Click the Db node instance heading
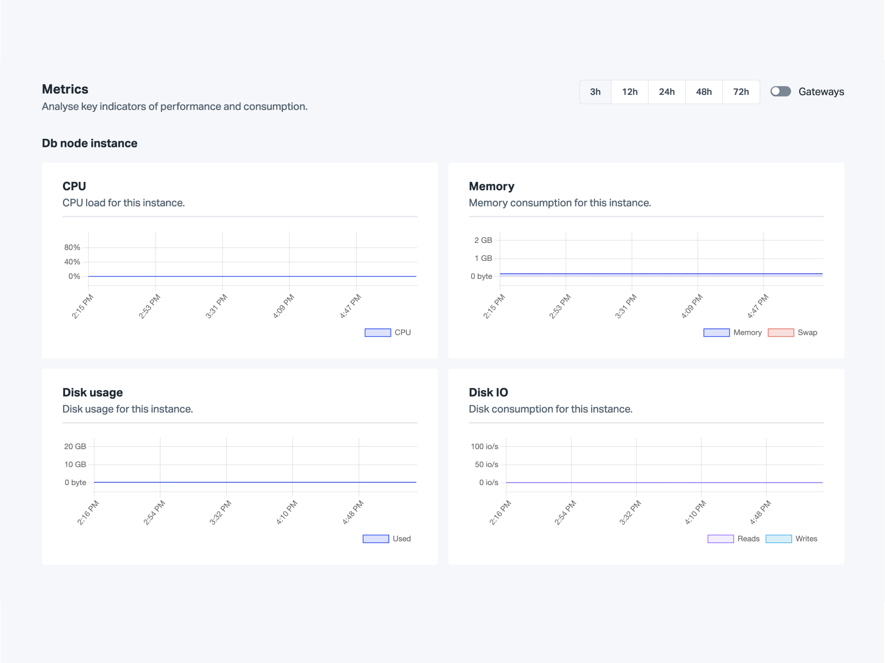The image size is (885, 663). (x=90, y=144)
